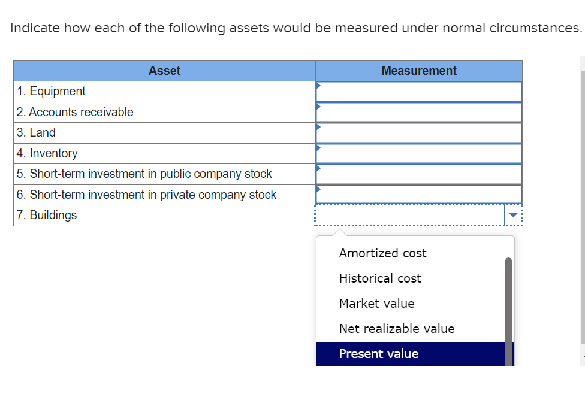This screenshot has width=585, height=394.
Task: Click the Equipment row label
Action: pos(51,92)
